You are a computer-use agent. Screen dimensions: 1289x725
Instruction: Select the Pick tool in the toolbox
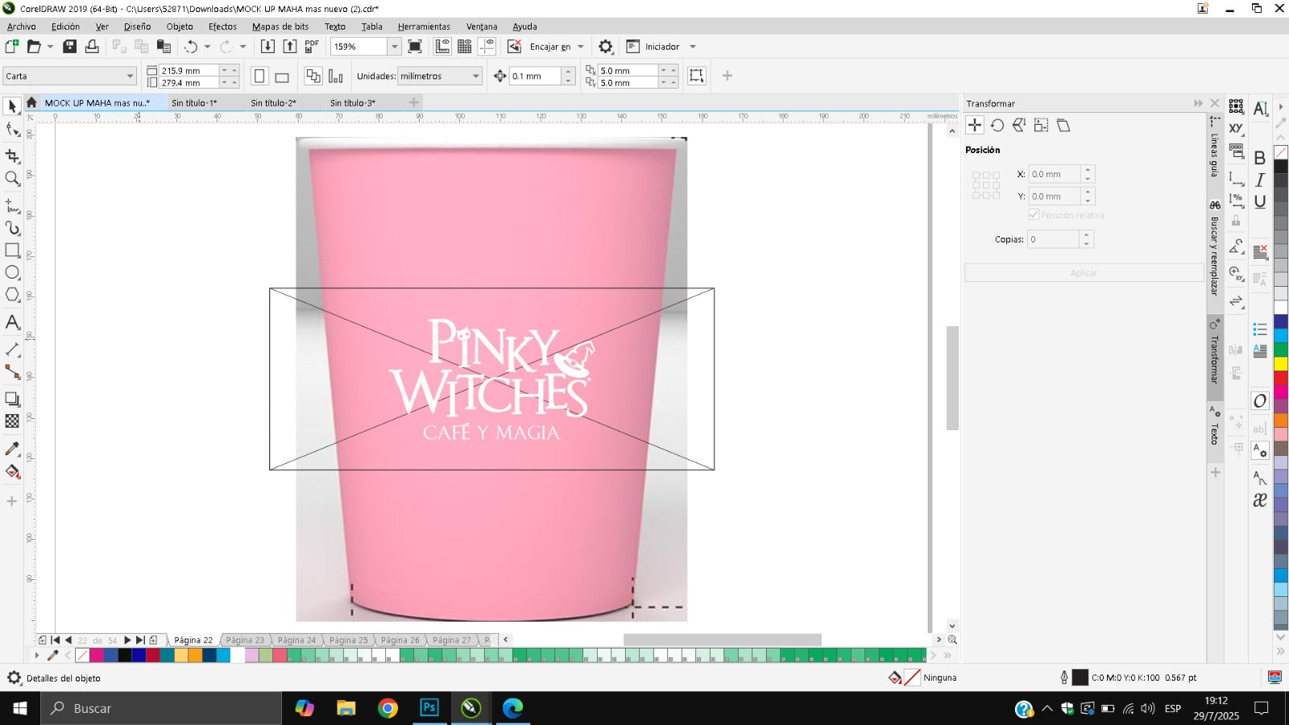coord(12,106)
